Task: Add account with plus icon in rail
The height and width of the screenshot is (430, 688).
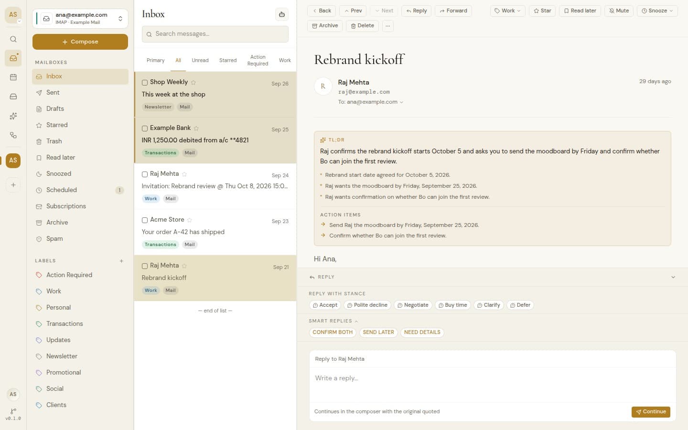Action: coord(13,185)
